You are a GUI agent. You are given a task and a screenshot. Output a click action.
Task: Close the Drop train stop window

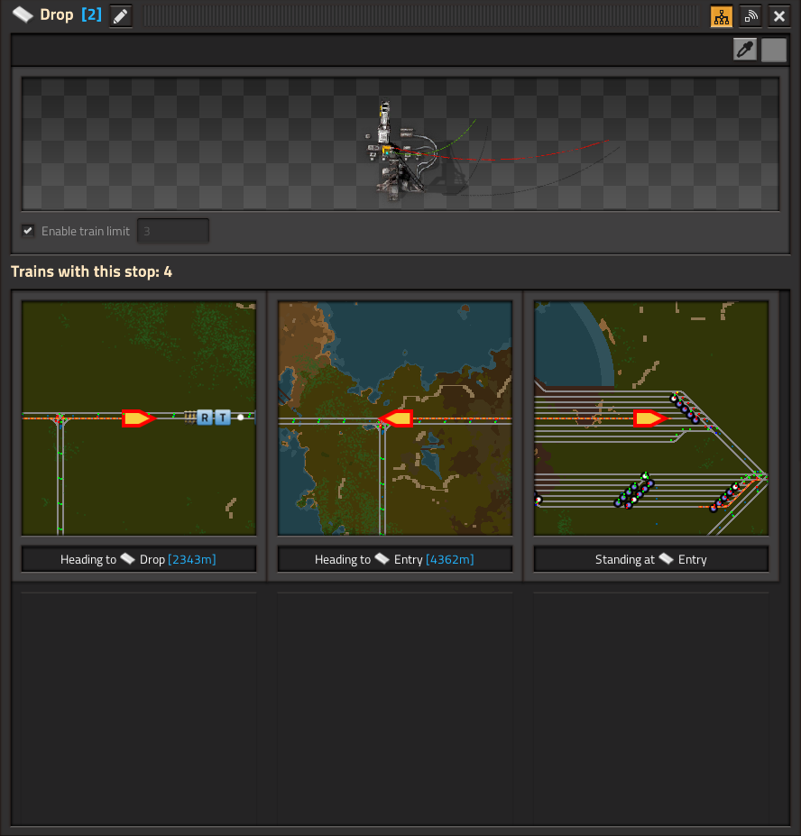coord(779,16)
